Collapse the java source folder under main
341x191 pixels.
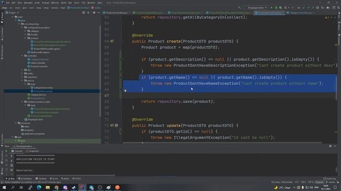pyautogui.click(x=16, y=20)
